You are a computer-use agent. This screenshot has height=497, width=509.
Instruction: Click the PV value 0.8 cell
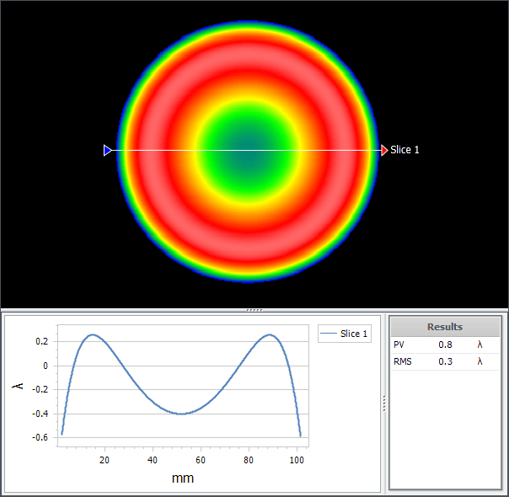tap(445, 345)
